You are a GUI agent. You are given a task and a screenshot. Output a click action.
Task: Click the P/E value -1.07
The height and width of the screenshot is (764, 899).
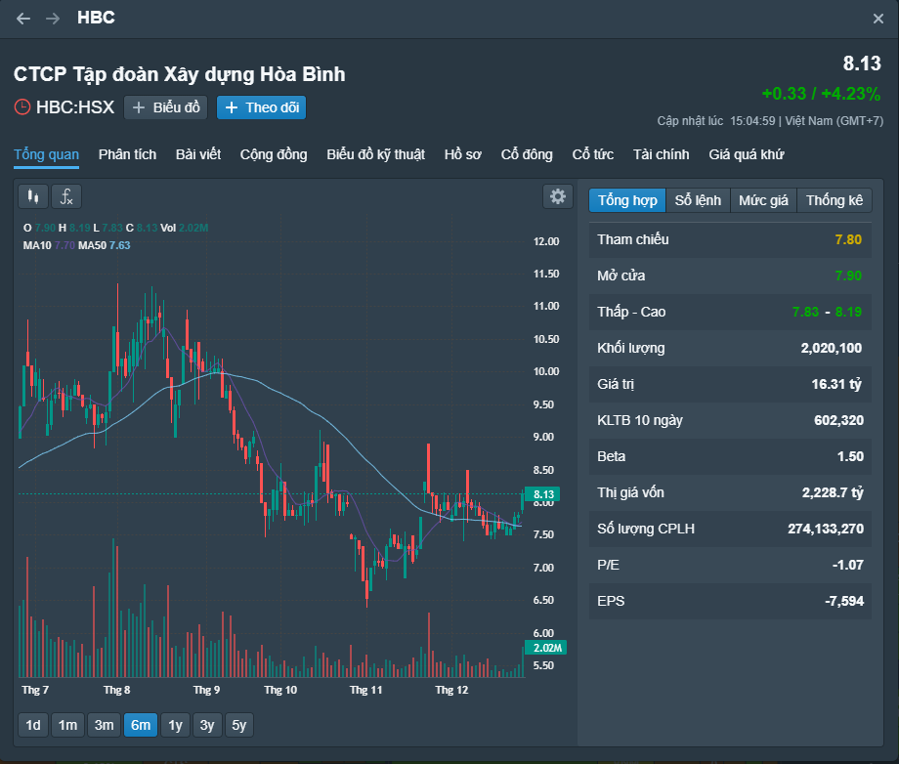[x=847, y=565]
